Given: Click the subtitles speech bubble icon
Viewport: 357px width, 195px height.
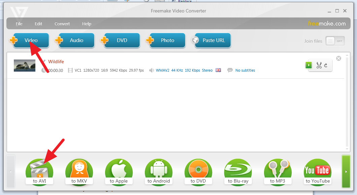Looking at the screenshot, I should click(230, 71).
